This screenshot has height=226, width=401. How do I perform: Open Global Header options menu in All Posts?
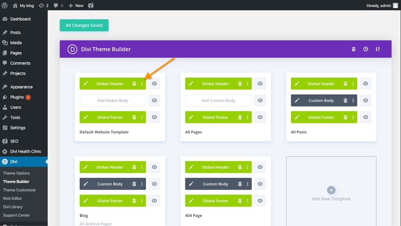coord(353,83)
